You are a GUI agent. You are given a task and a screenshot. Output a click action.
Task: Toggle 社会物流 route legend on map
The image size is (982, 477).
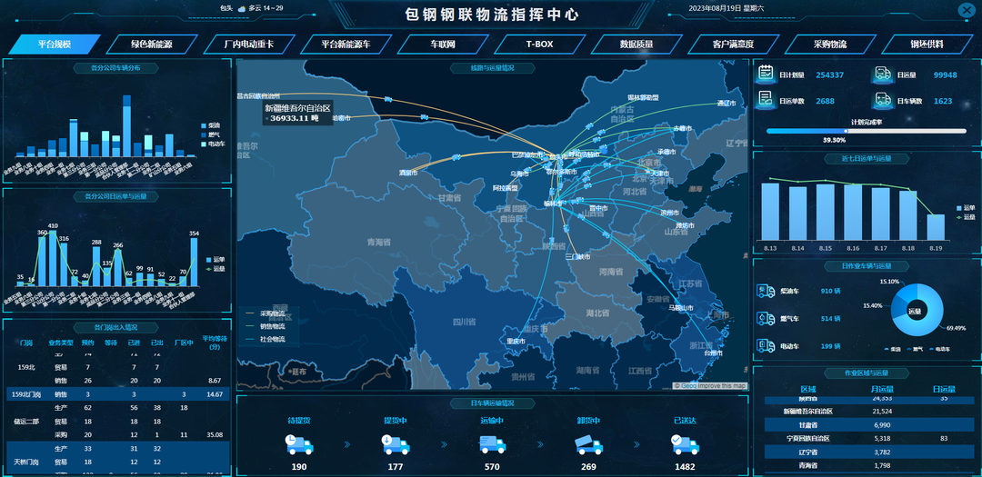tap(266, 339)
